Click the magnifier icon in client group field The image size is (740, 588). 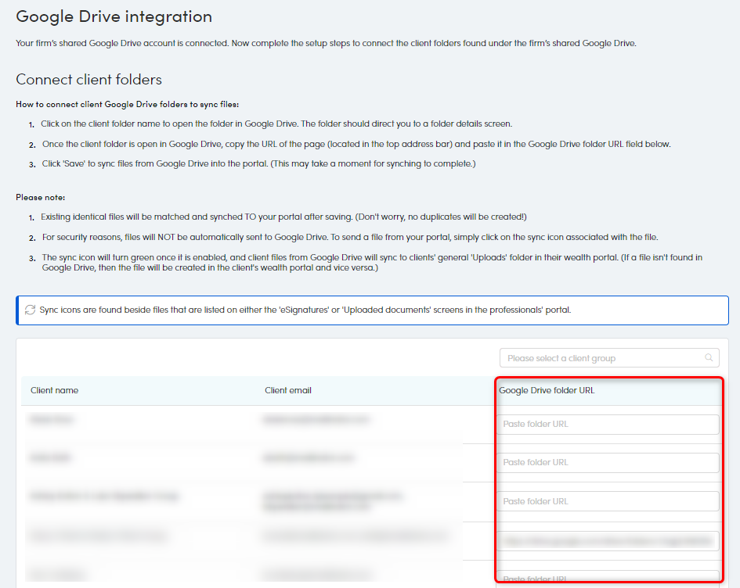tap(709, 358)
